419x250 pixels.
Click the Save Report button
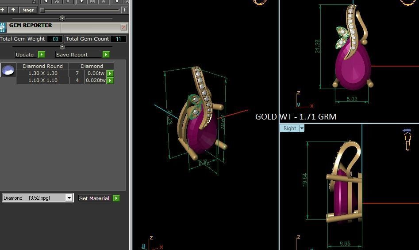(x=82, y=55)
